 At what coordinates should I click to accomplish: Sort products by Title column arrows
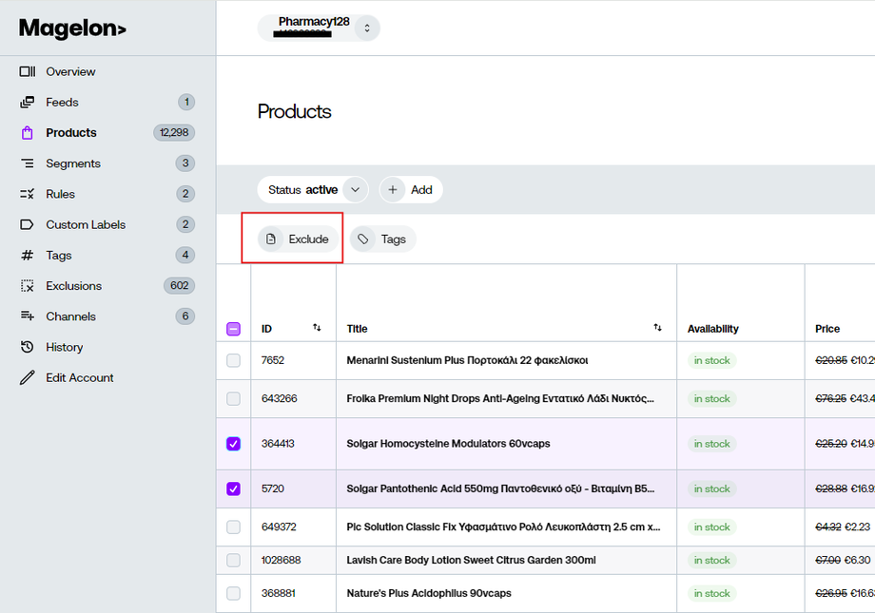click(x=657, y=328)
